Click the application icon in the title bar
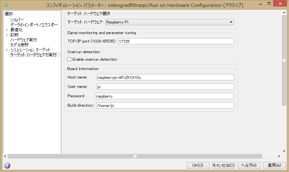The image size is (289, 172). tap(6, 5)
